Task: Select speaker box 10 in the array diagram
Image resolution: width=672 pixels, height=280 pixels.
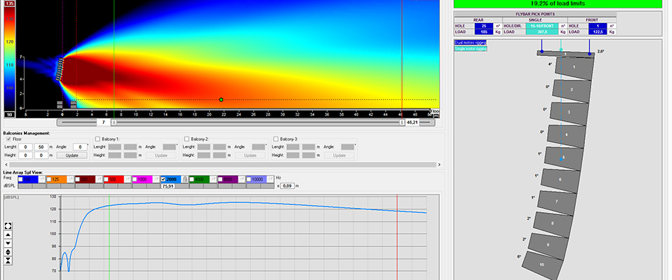Action: 542,265
